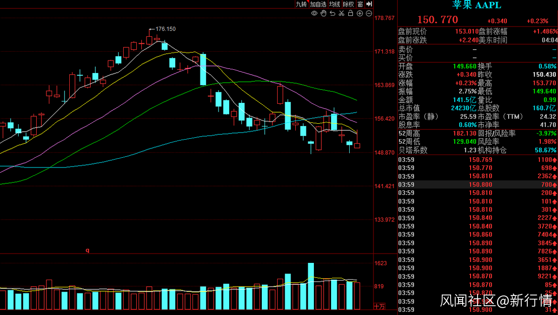Click the day low value 149.640
This screenshot has height=315, width=558.
pos(545,92)
